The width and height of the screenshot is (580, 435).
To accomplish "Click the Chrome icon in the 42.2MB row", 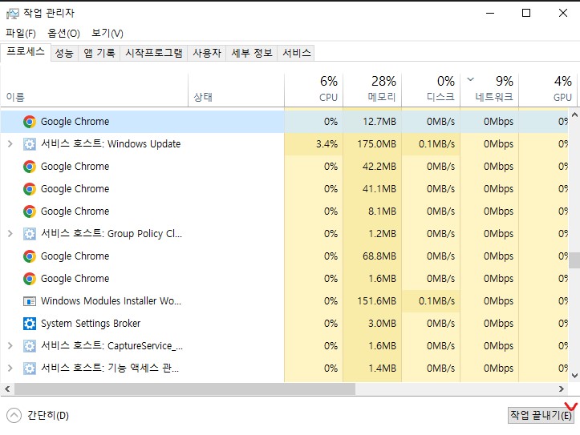I will [x=29, y=167].
